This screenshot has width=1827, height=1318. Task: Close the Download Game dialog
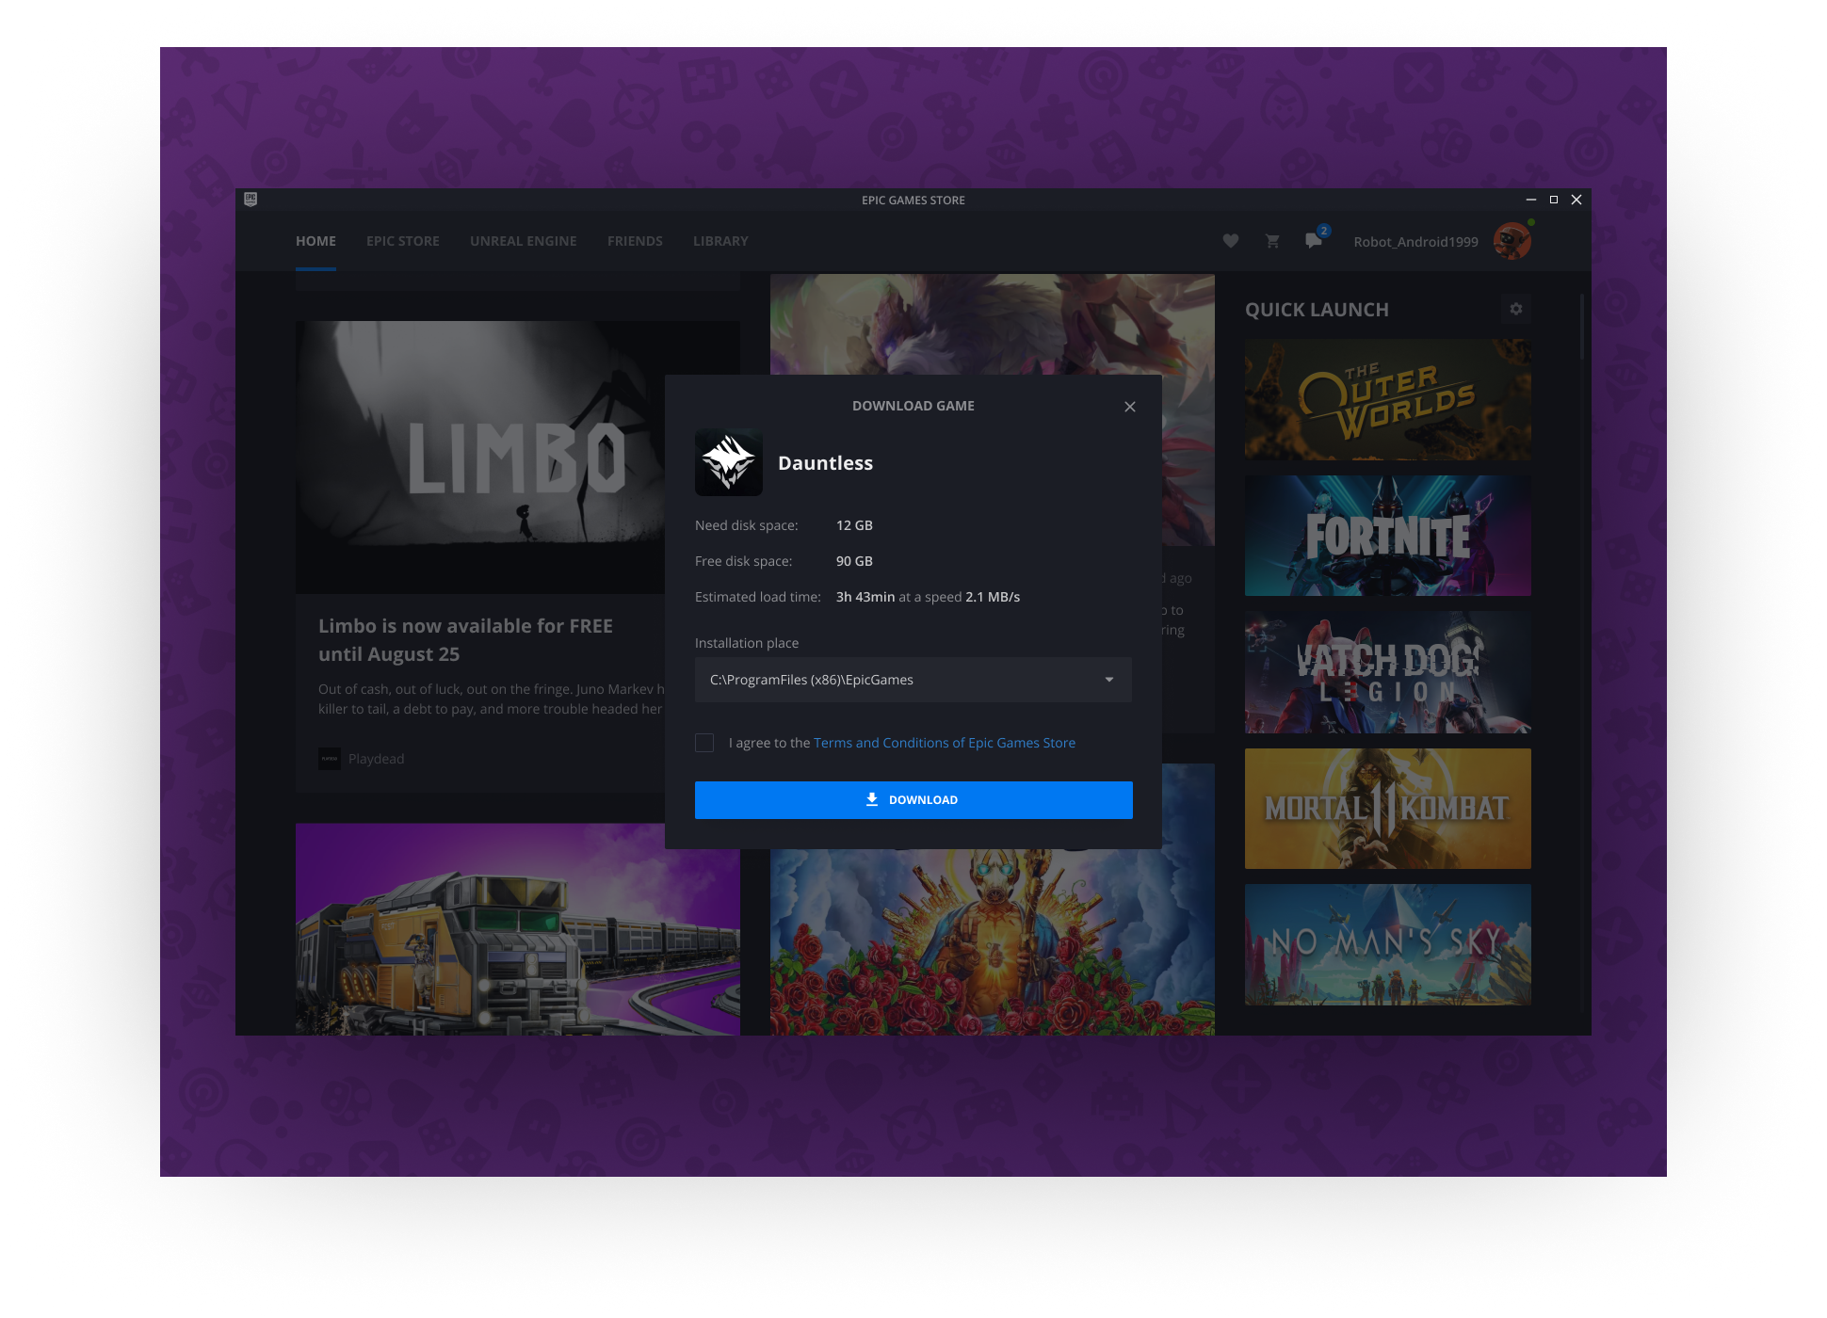point(1130,407)
